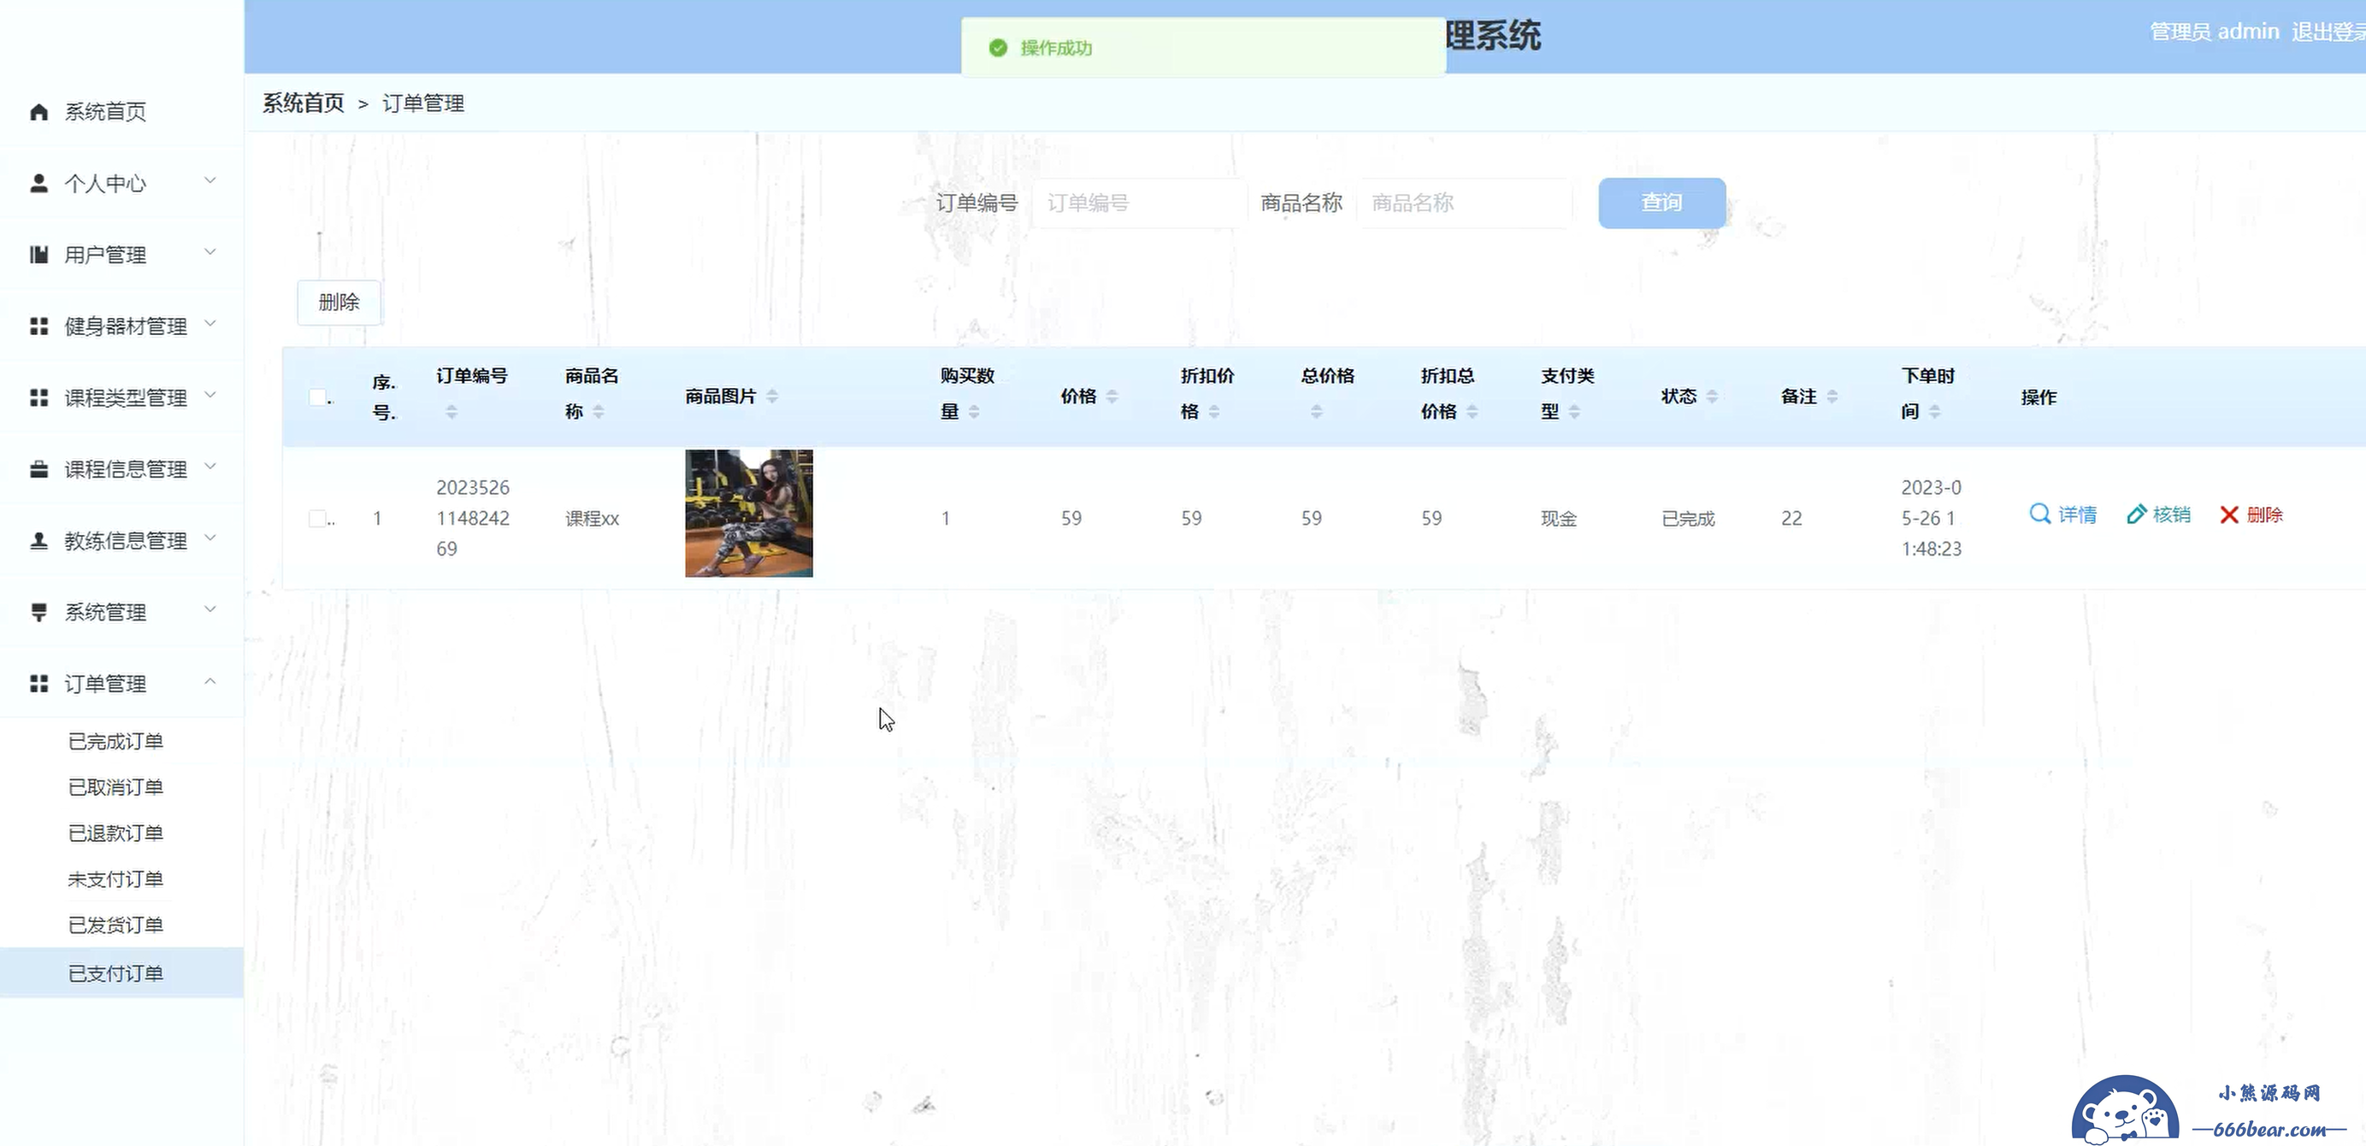The image size is (2366, 1146).
Task: Sort by 总价格 column arrows
Action: point(1316,411)
